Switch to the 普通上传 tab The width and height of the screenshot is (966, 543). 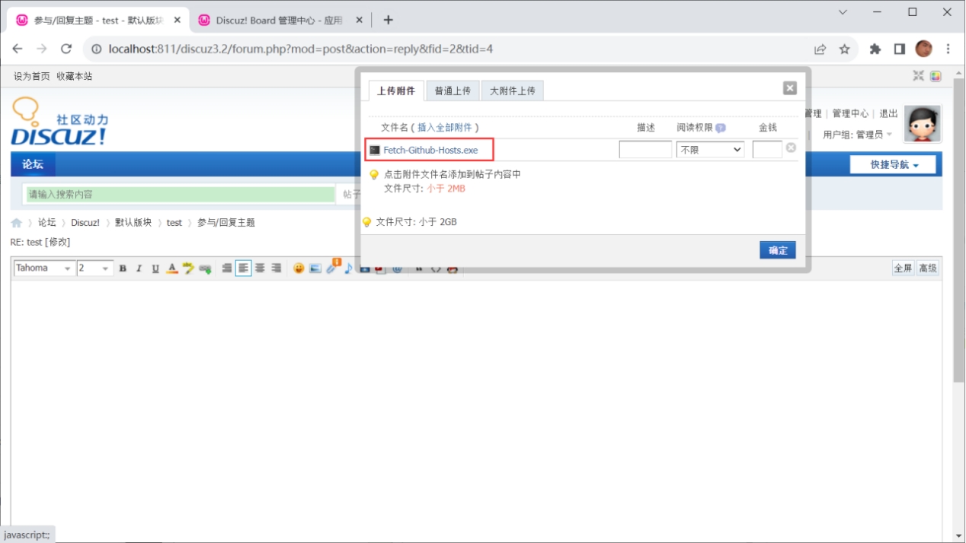click(453, 91)
